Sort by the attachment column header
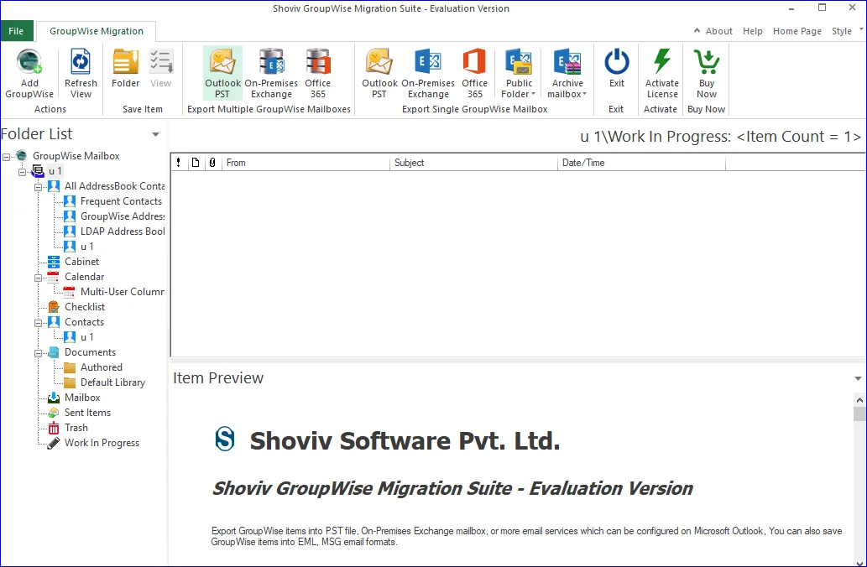 point(212,163)
